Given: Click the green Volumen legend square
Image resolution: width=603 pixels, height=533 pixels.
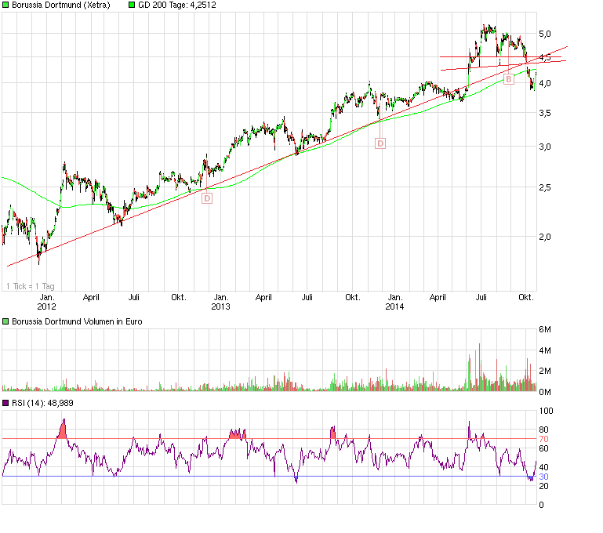Looking at the screenshot, I should (5, 321).
